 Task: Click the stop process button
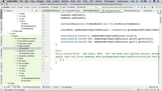pos(149,7)
